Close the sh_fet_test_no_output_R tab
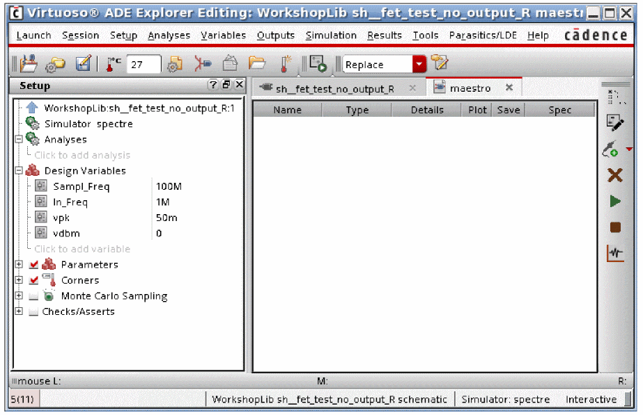643x415 pixels. [x=412, y=88]
